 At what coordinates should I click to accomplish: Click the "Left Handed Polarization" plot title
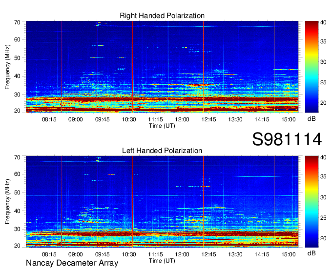coord(162,151)
